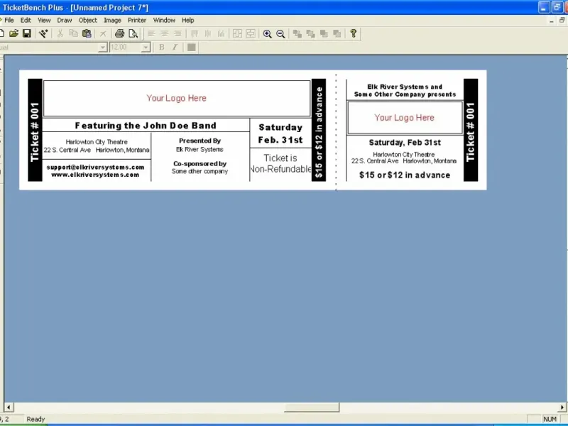
Task: Save project with the floppy disk icon
Action: [x=27, y=33]
